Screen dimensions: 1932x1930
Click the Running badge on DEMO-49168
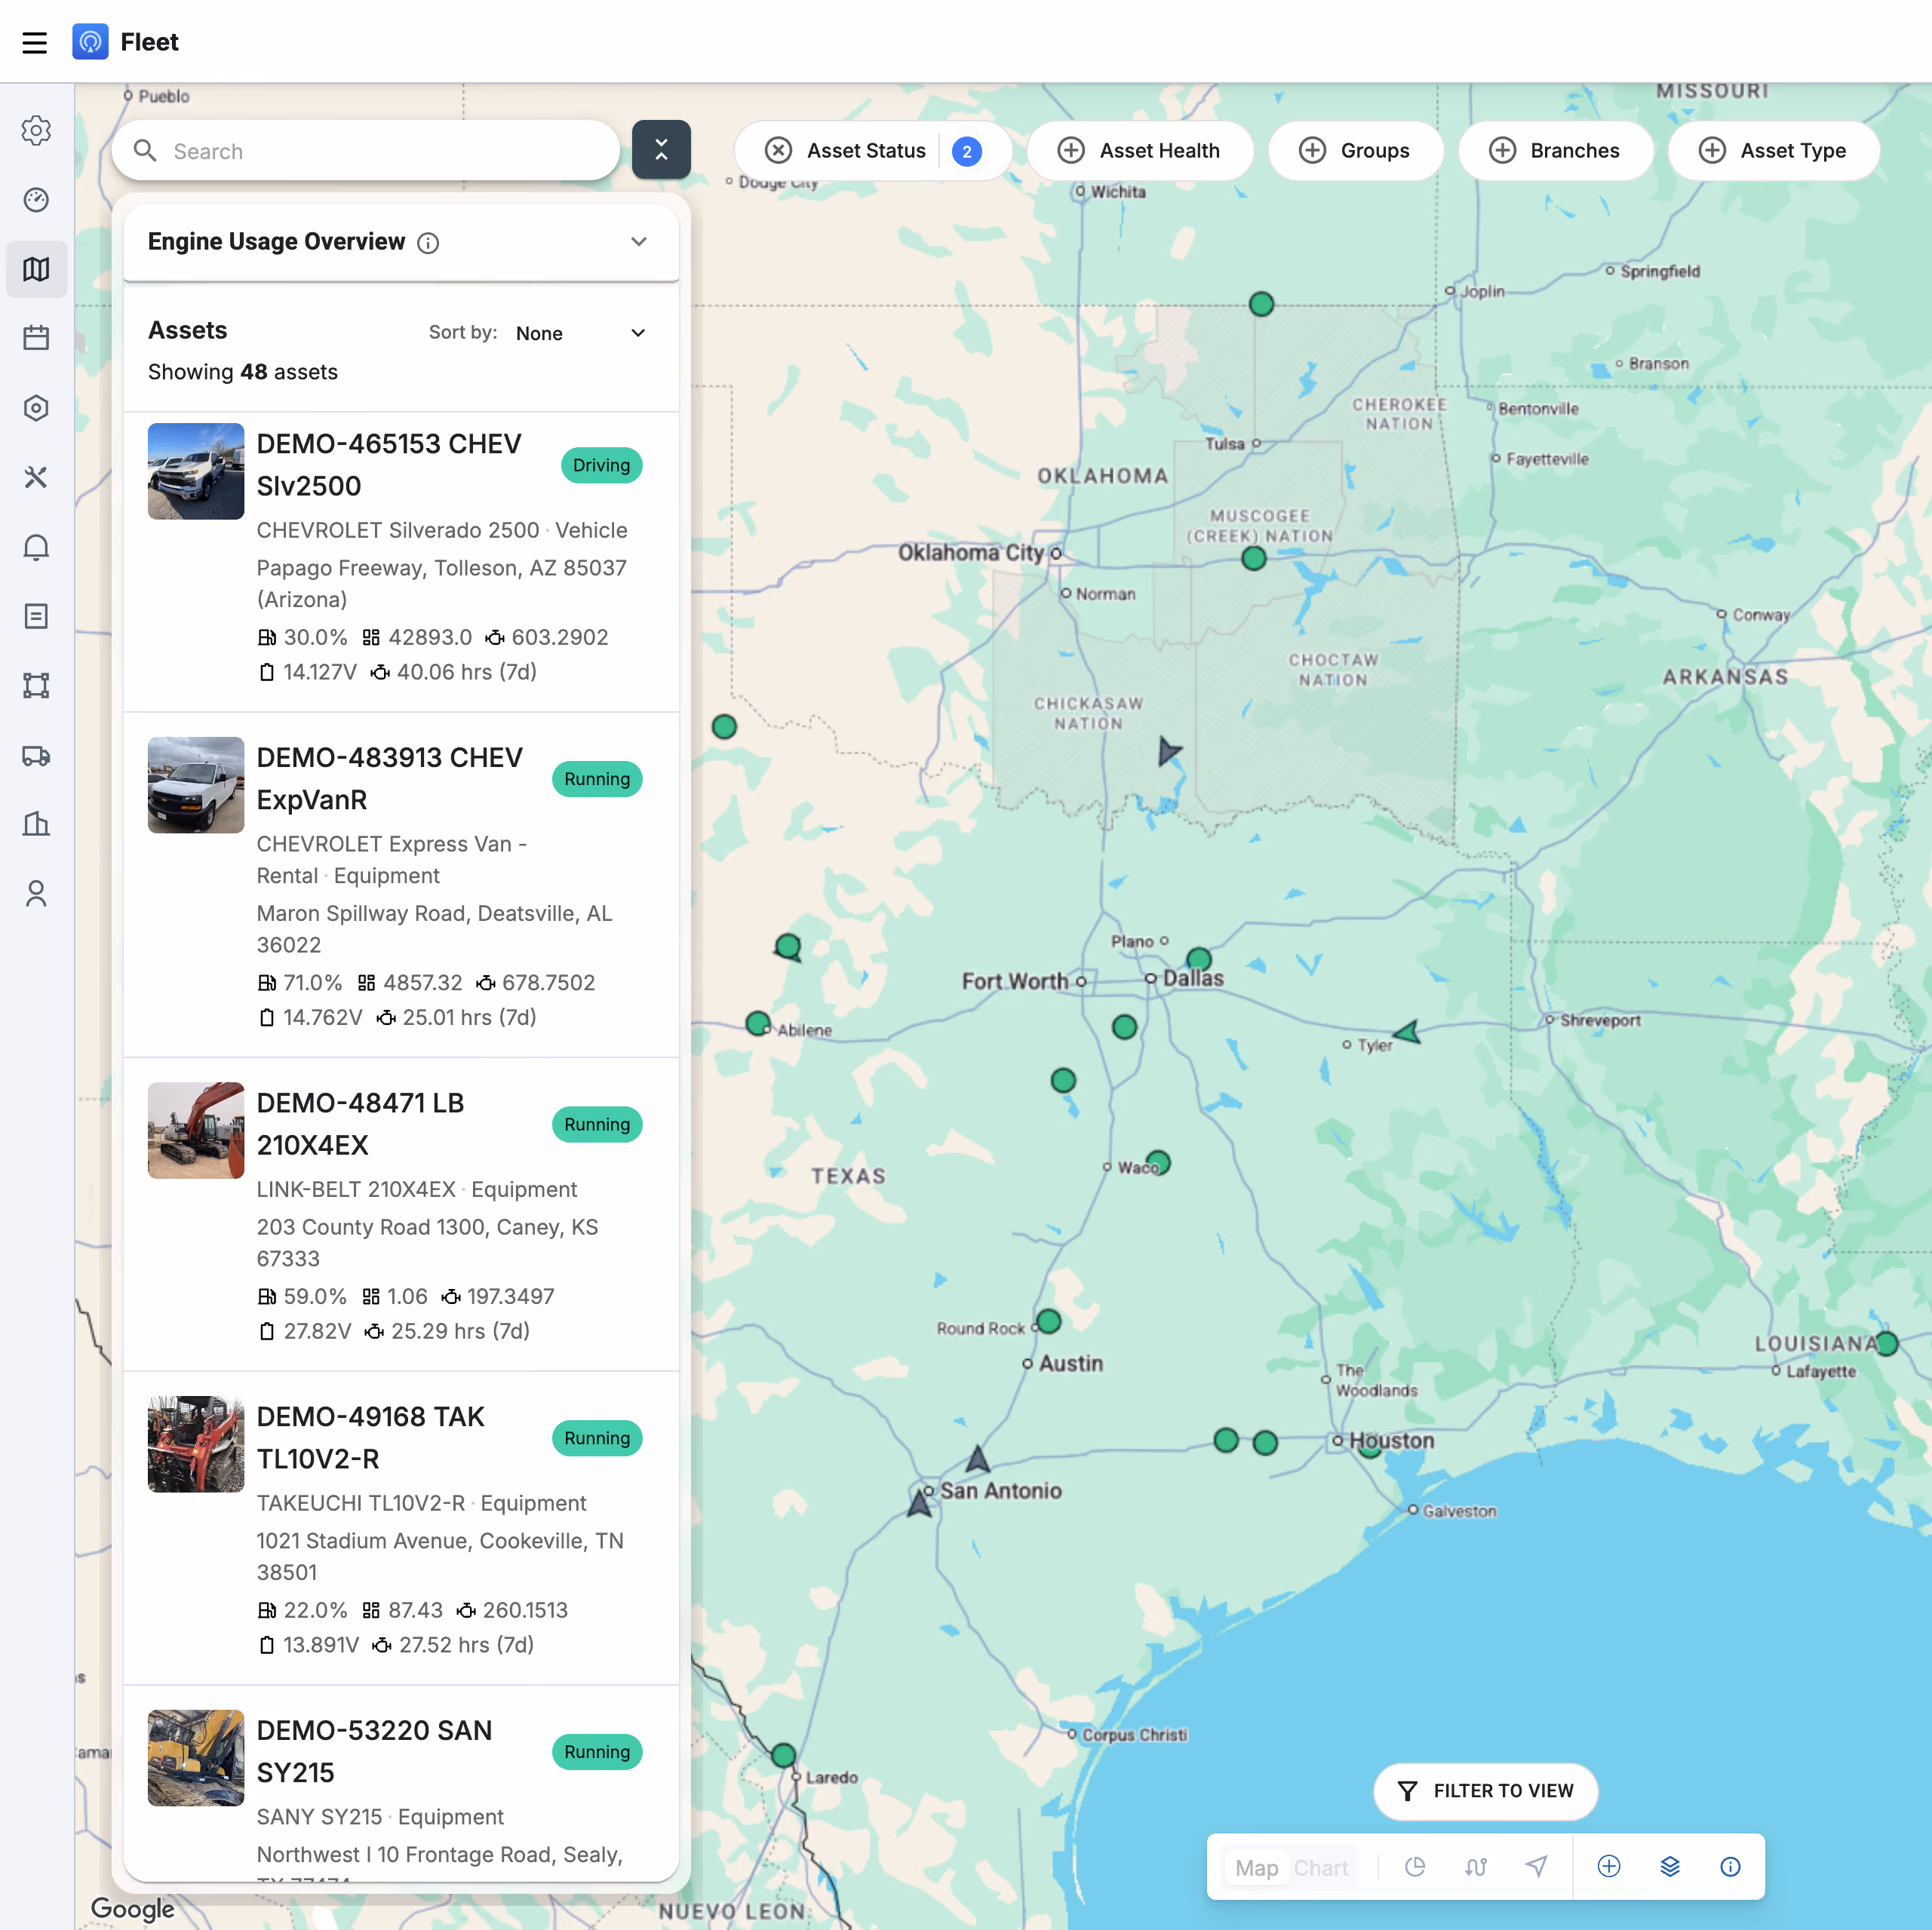click(x=597, y=1439)
